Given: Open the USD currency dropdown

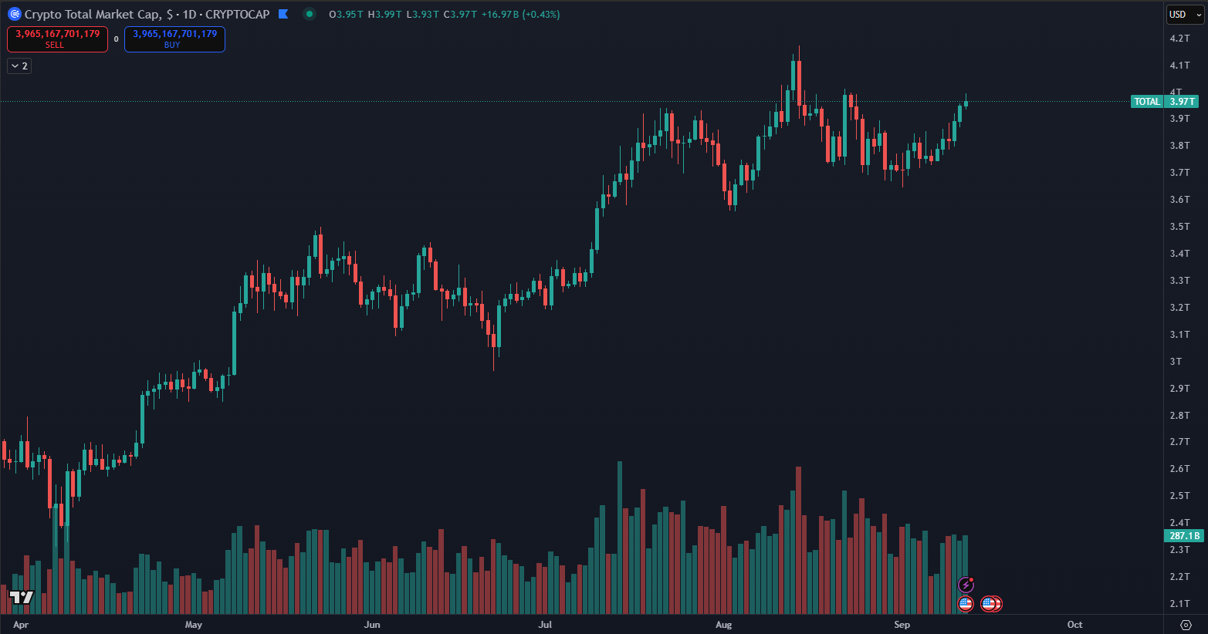Looking at the screenshot, I should click(x=1184, y=15).
